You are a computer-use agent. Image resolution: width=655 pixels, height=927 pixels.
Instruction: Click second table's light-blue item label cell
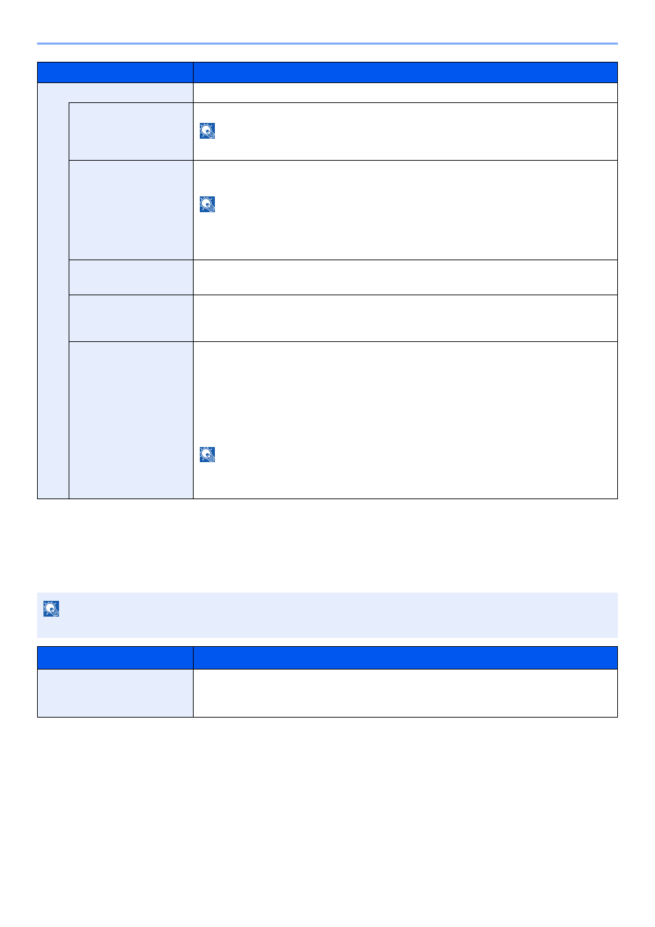pos(115,693)
